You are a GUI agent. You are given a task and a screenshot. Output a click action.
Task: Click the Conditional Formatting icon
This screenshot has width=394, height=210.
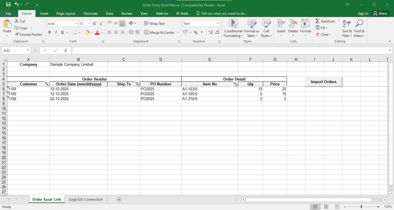[x=233, y=23]
